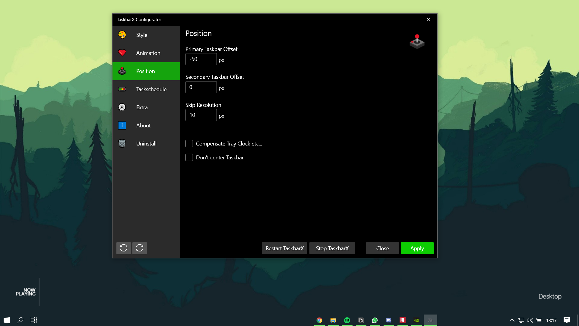The width and height of the screenshot is (579, 326).
Task: Open Notion from taskbar
Action: coord(361,320)
